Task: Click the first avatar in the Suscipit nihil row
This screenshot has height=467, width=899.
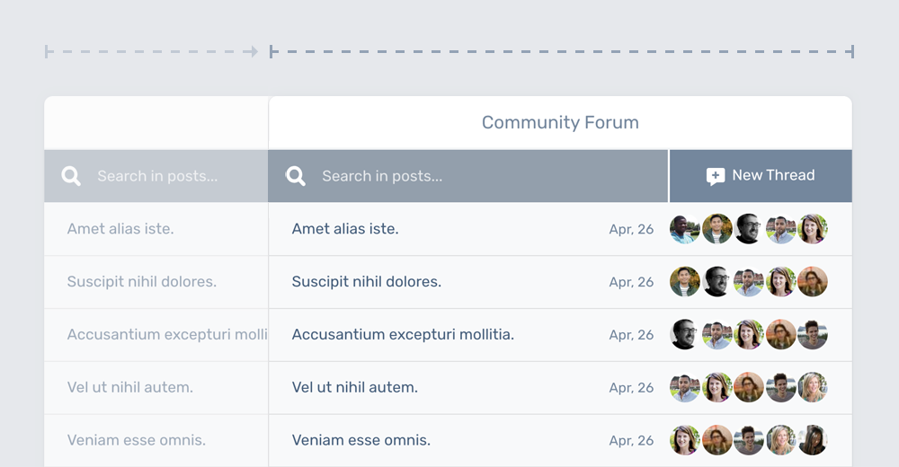Action: click(x=685, y=282)
